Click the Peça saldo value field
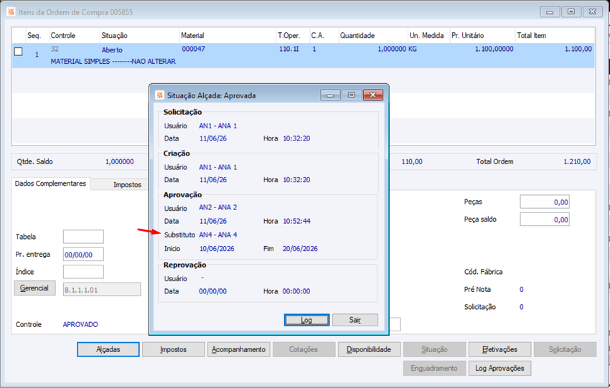Screen dimensions: 610x388 (x=545, y=219)
